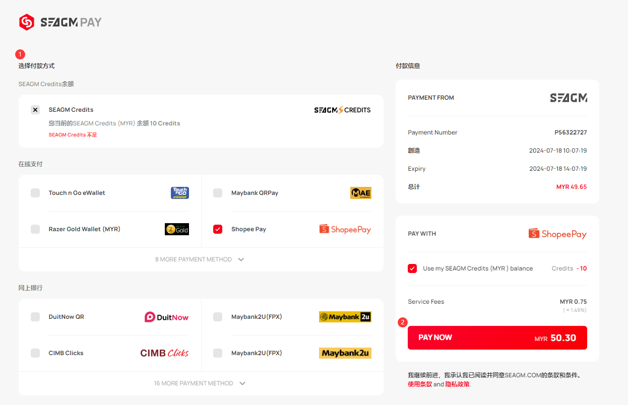This screenshot has width=628, height=405.
Task: Click the Razer Gold logo
Action: [177, 229]
